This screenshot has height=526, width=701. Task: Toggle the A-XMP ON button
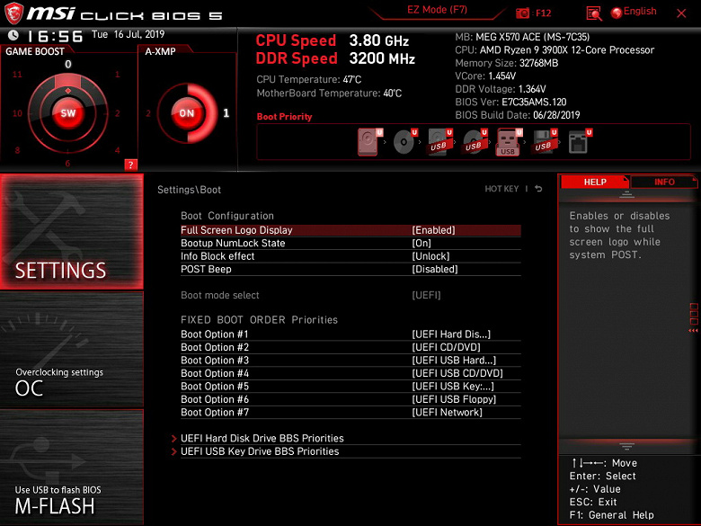(187, 113)
